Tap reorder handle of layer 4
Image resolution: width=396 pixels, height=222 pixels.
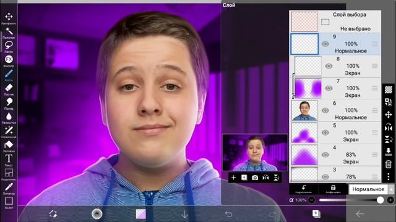(375, 155)
